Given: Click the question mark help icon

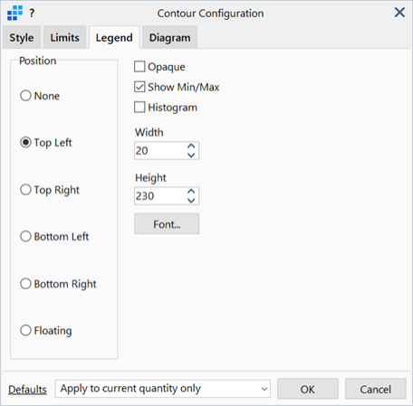Looking at the screenshot, I should point(32,14).
